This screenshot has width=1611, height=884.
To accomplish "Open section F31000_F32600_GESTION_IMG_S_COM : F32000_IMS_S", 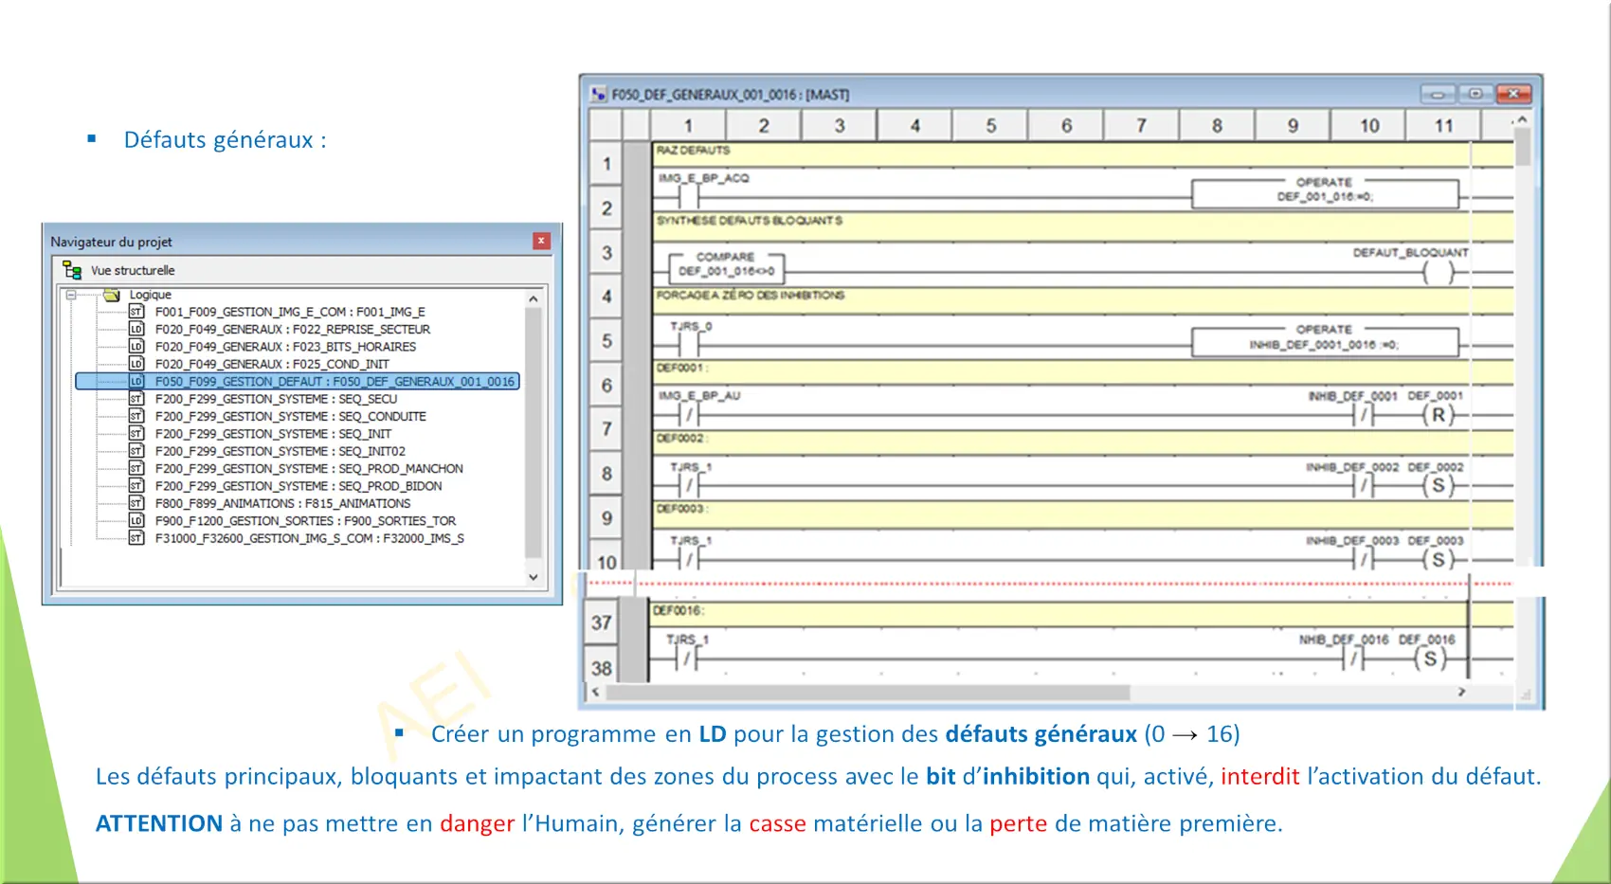I will click(309, 538).
